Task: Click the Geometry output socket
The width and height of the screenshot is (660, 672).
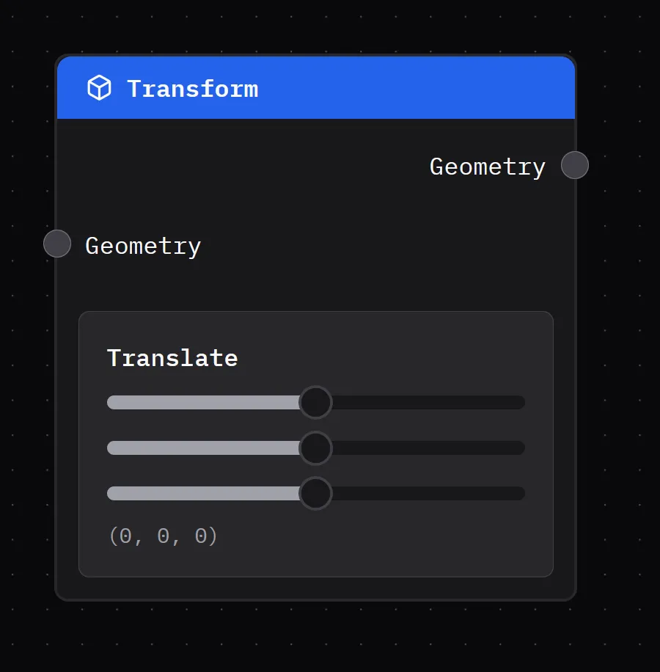Action: [x=574, y=165]
